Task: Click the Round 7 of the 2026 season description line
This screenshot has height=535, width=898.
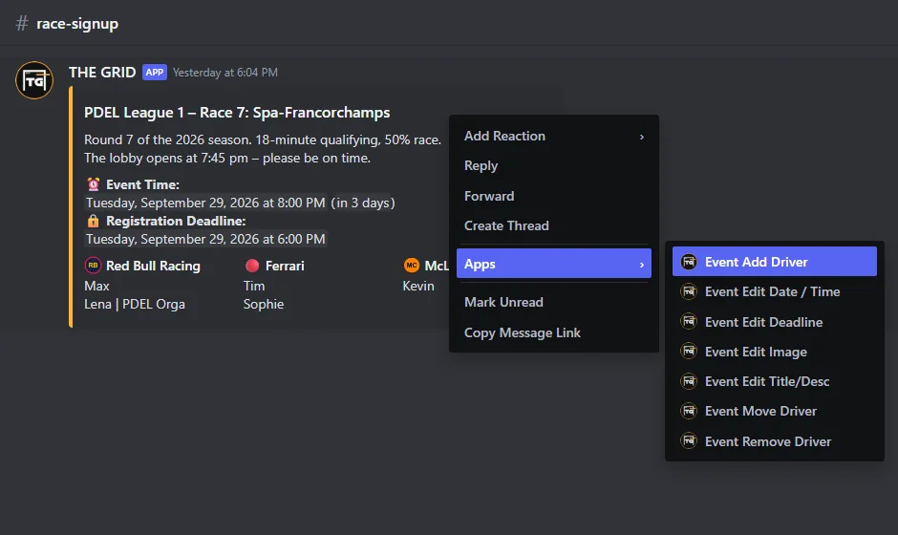Action: point(263,139)
